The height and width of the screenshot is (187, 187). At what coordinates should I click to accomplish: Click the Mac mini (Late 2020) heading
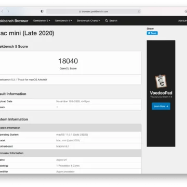coord(27,33)
